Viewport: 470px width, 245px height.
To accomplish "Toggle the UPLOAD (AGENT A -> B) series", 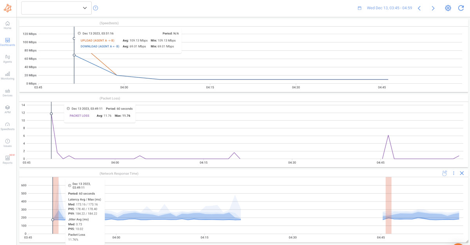I will pos(97,40).
